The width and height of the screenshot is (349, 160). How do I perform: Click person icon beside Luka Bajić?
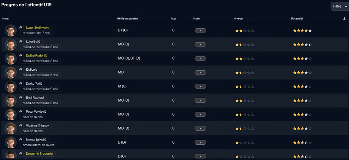[21, 42]
